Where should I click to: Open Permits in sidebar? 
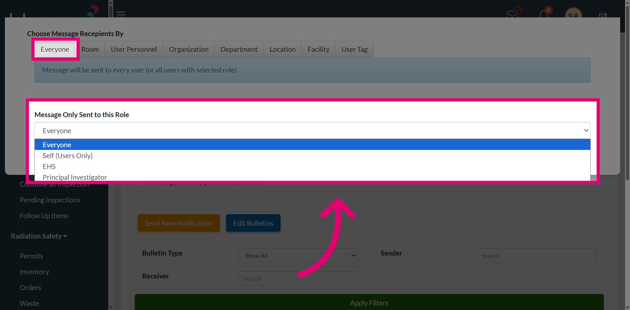click(x=31, y=256)
